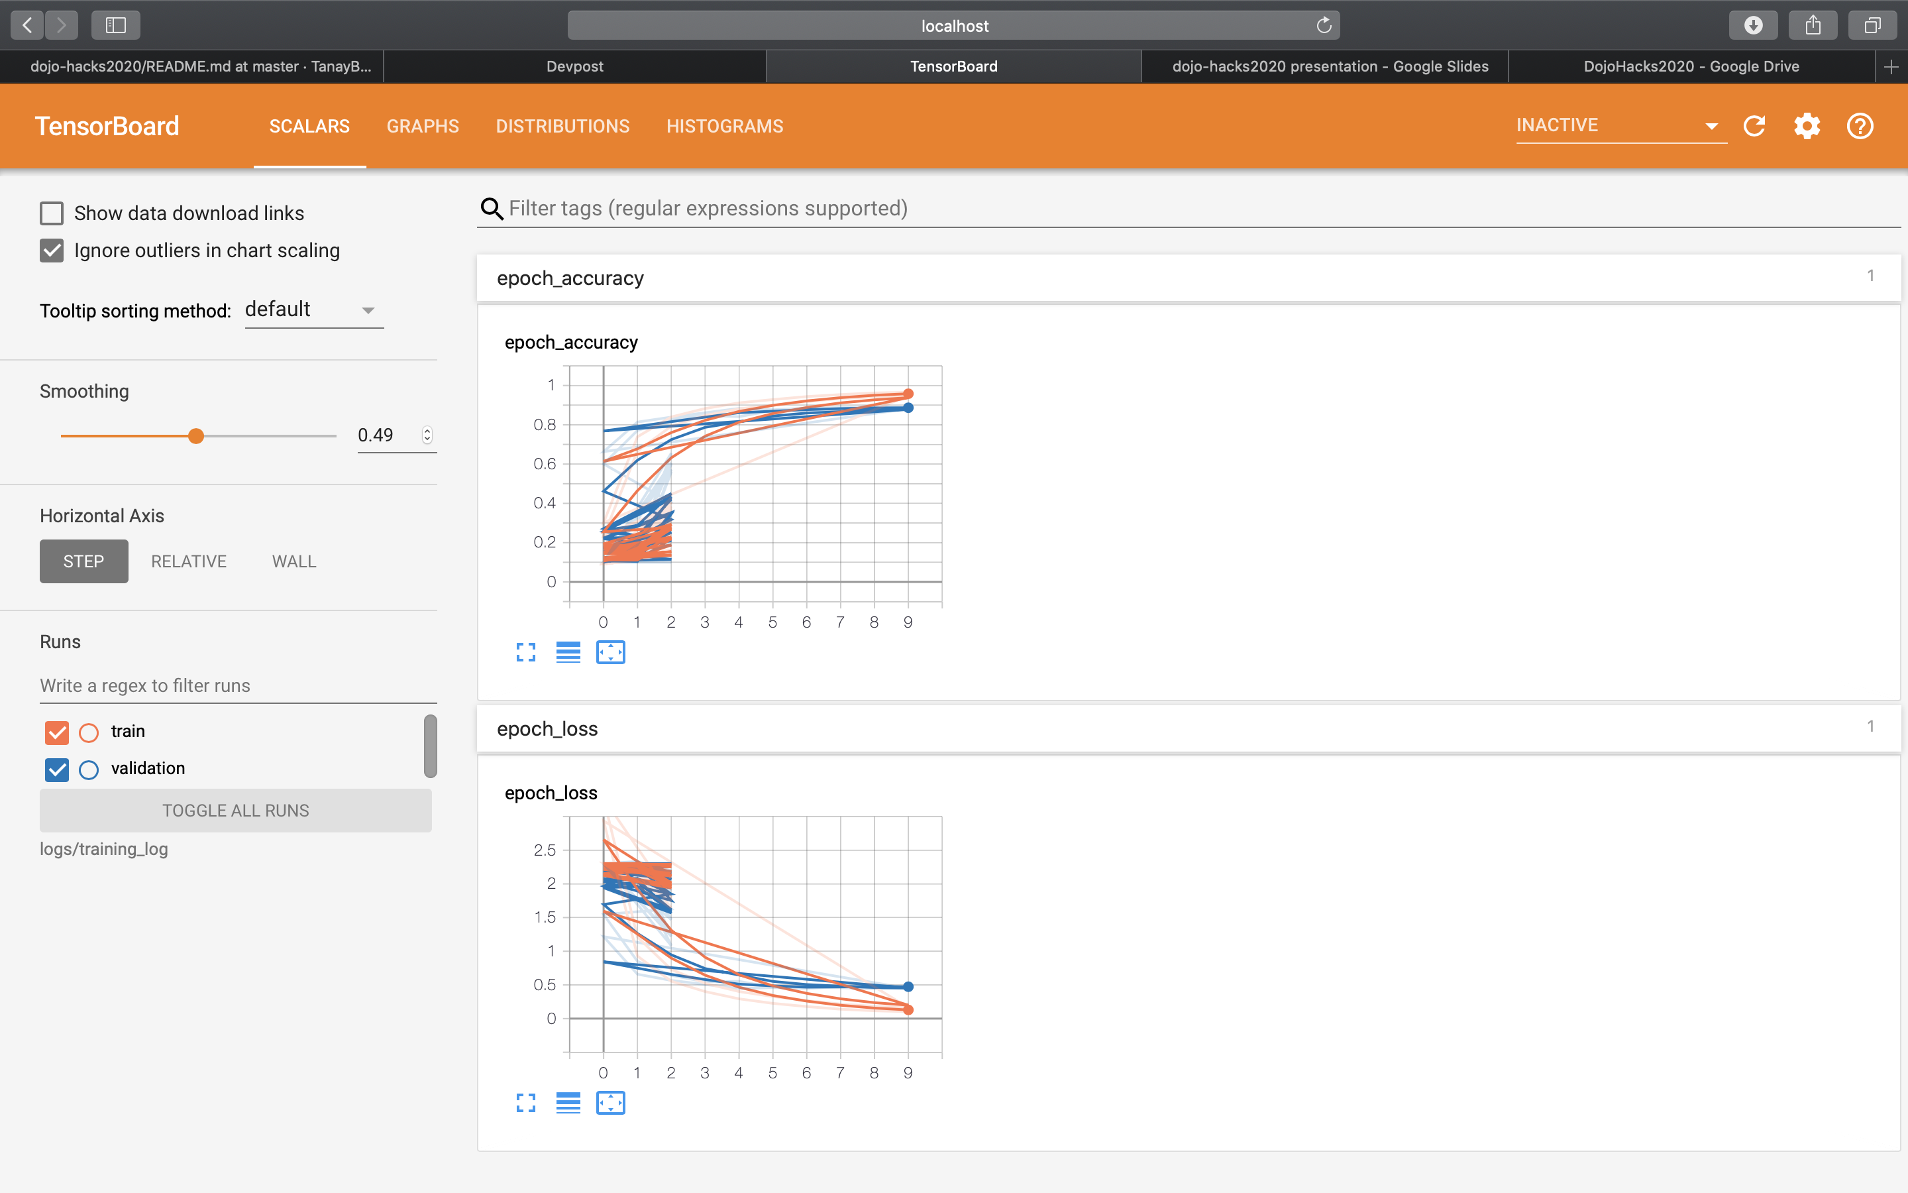This screenshot has width=1908, height=1193.
Task: Click the Smoothing slider handle
Action: click(x=196, y=435)
